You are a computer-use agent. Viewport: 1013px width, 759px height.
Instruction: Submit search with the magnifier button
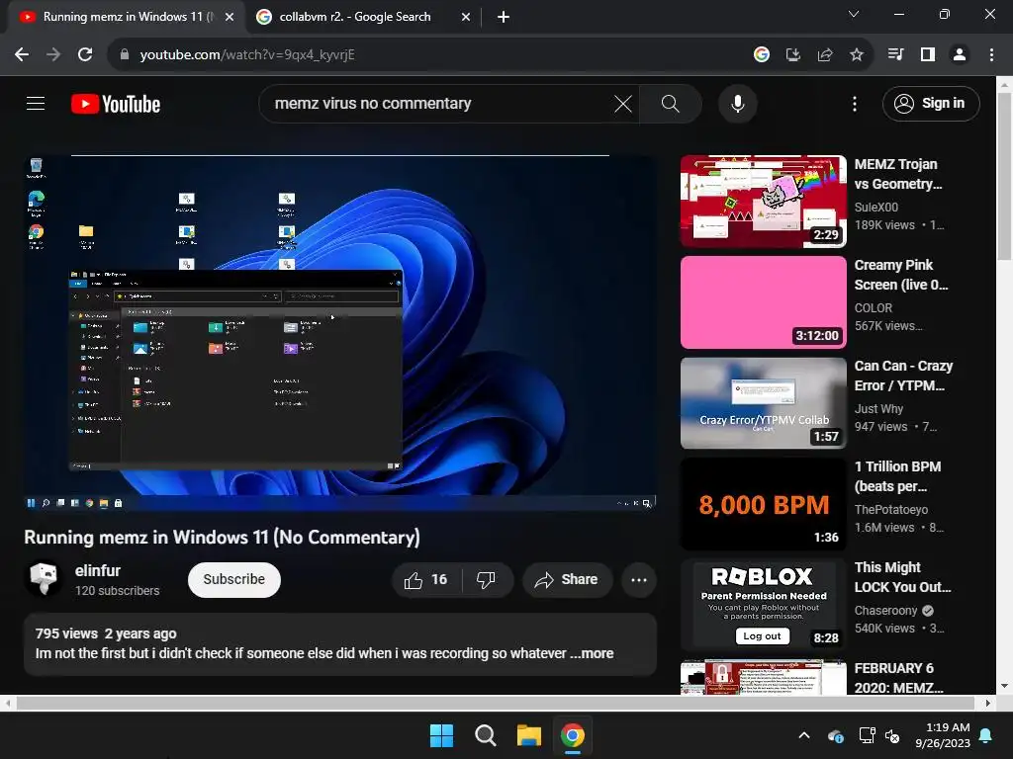click(x=670, y=103)
